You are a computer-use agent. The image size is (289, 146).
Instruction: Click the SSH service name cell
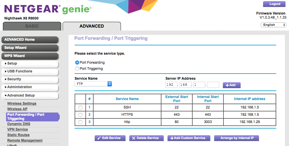pyautogui.click(x=127, y=107)
